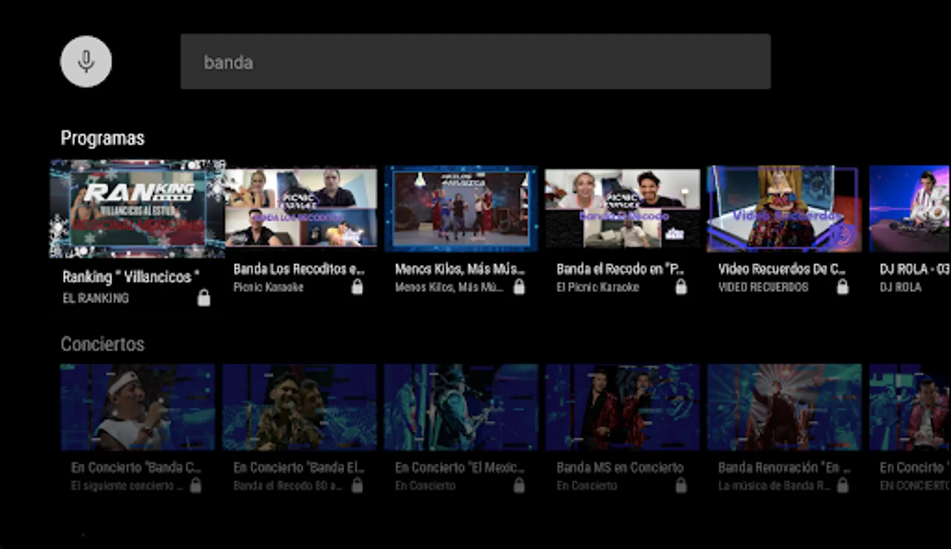The width and height of the screenshot is (951, 549).
Task: Select the title Ranking "Villancicos"
Action: [x=131, y=277]
